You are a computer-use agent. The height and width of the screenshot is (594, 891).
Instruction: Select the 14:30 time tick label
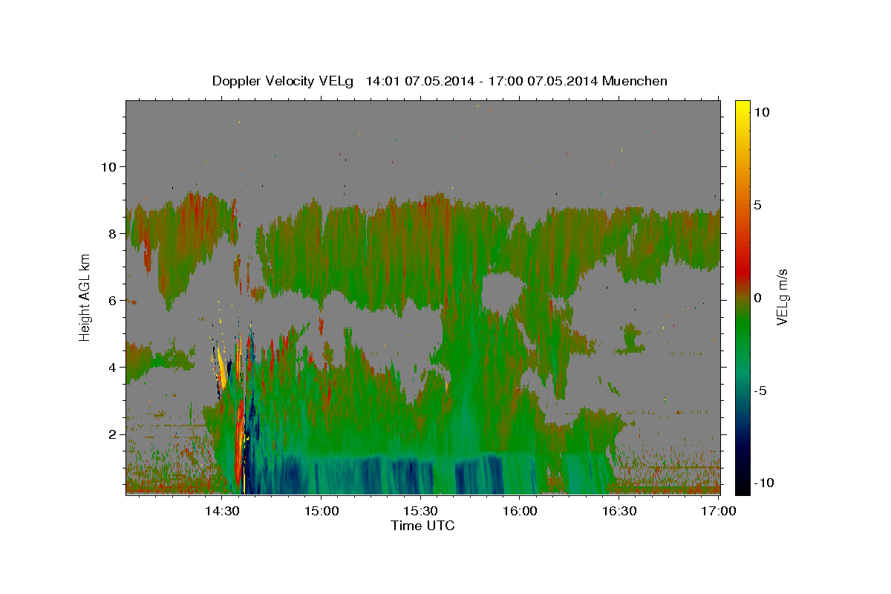coord(221,511)
